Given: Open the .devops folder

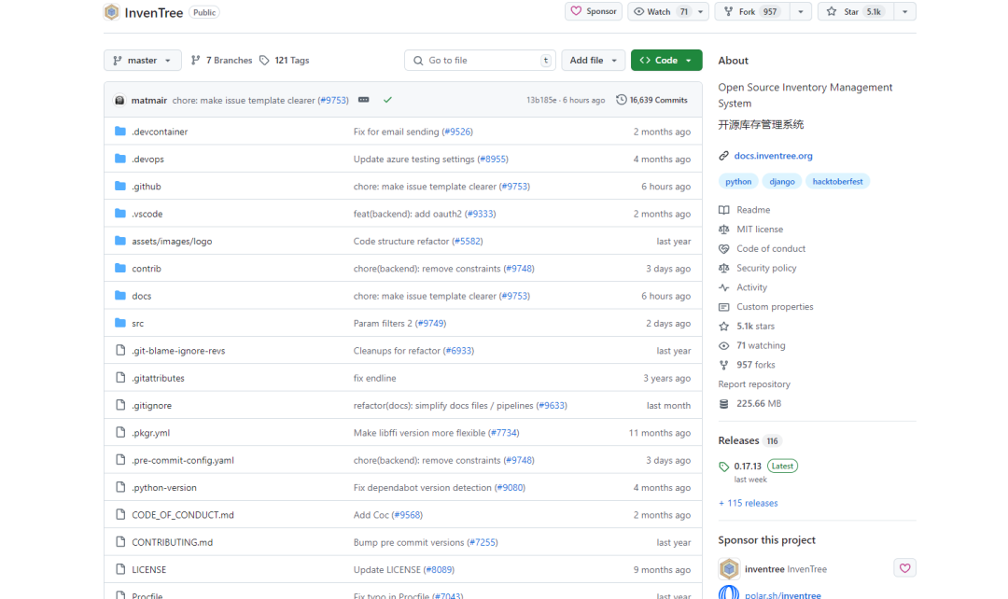Looking at the screenshot, I should point(147,159).
